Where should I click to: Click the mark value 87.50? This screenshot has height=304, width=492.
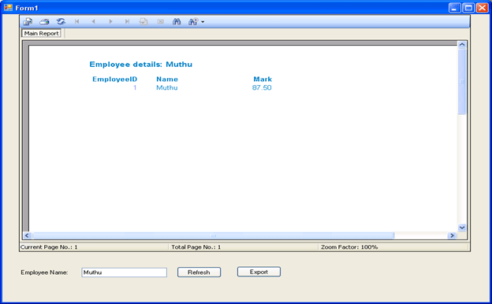click(262, 87)
